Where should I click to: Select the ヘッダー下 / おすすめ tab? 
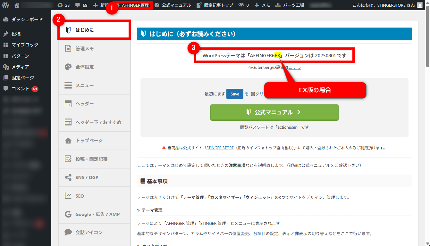pos(94,122)
